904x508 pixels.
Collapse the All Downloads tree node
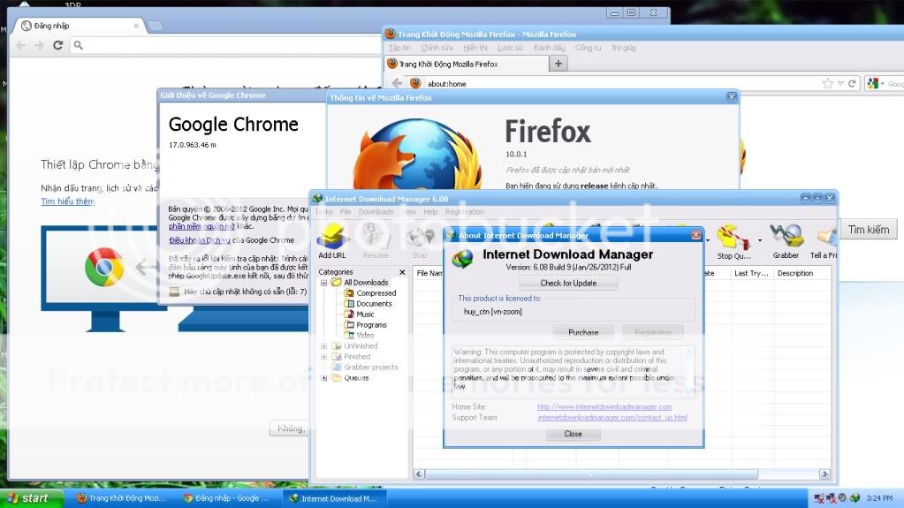(324, 283)
